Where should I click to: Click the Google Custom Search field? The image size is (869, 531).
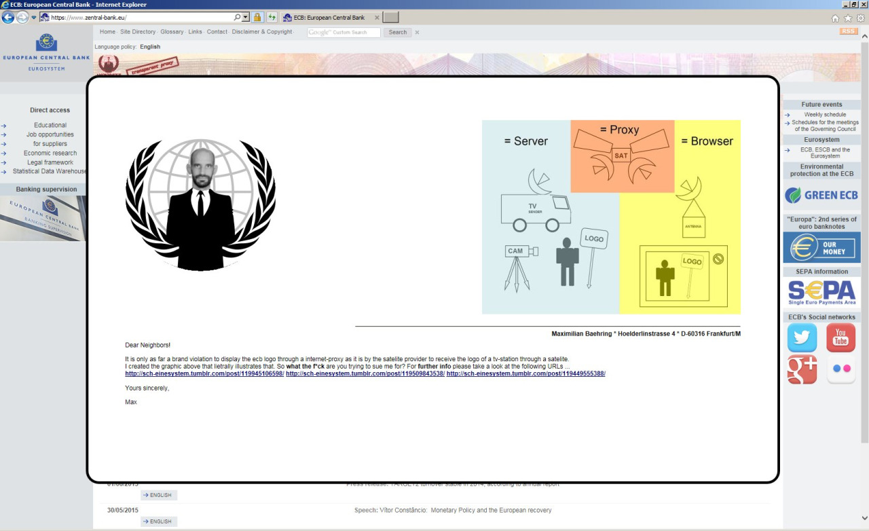(344, 32)
